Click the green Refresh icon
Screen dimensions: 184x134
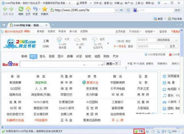(21, 9)
